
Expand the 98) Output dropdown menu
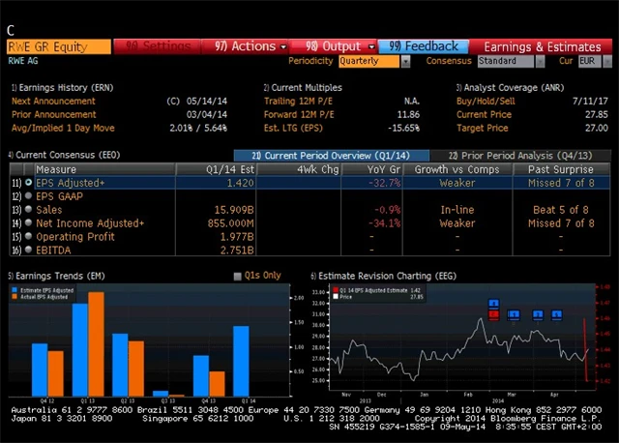(x=371, y=47)
